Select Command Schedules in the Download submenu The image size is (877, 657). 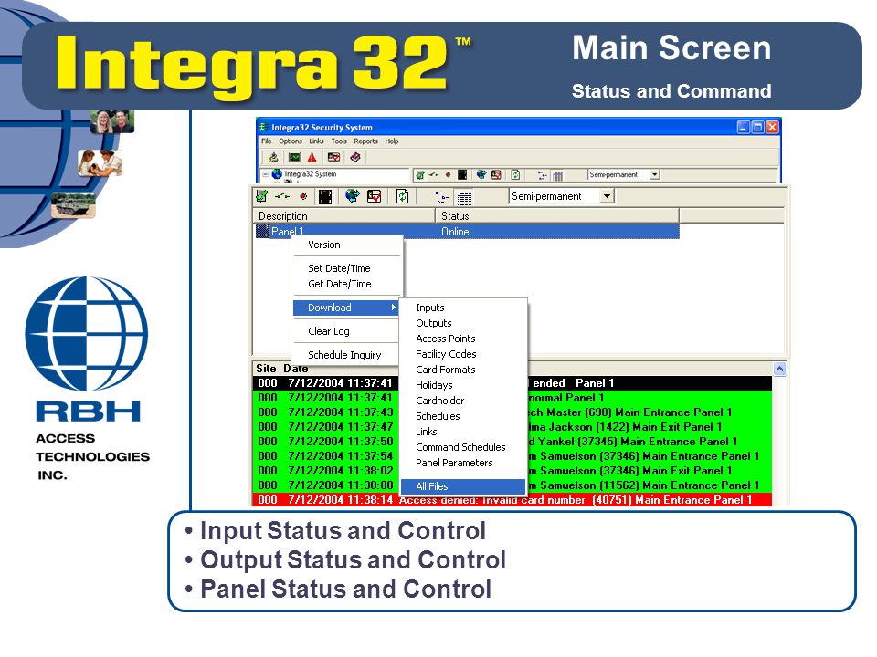pyautogui.click(x=463, y=447)
